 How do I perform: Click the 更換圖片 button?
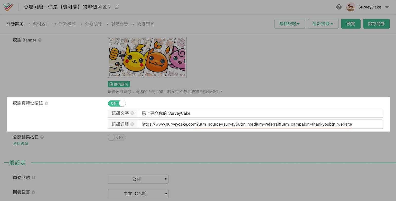[119, 84]
